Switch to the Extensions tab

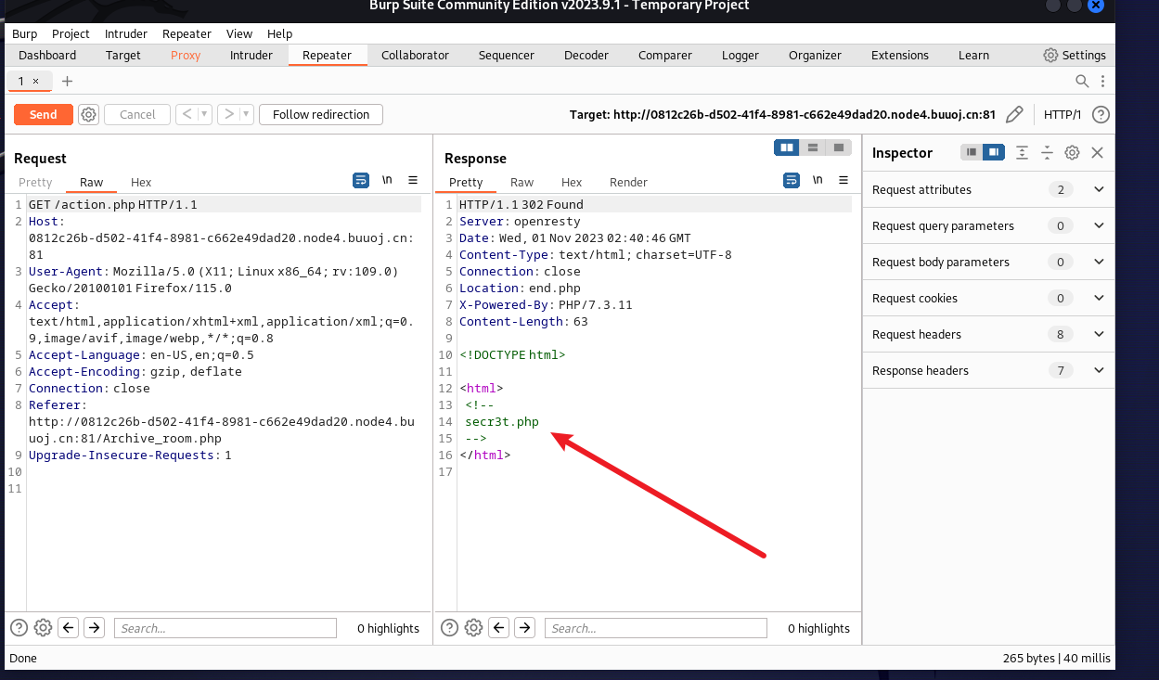pyautogui.click(x=900, y=55)
